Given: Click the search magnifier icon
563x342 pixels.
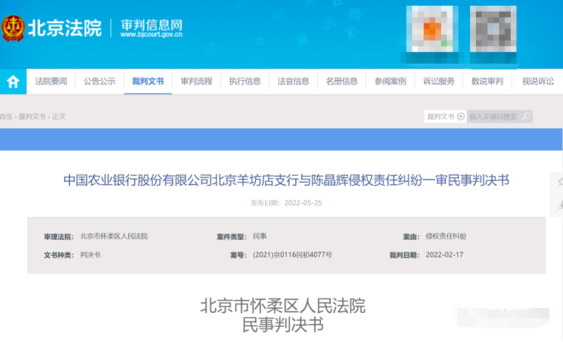Looking at the screenshot, I should click(526, 116).
